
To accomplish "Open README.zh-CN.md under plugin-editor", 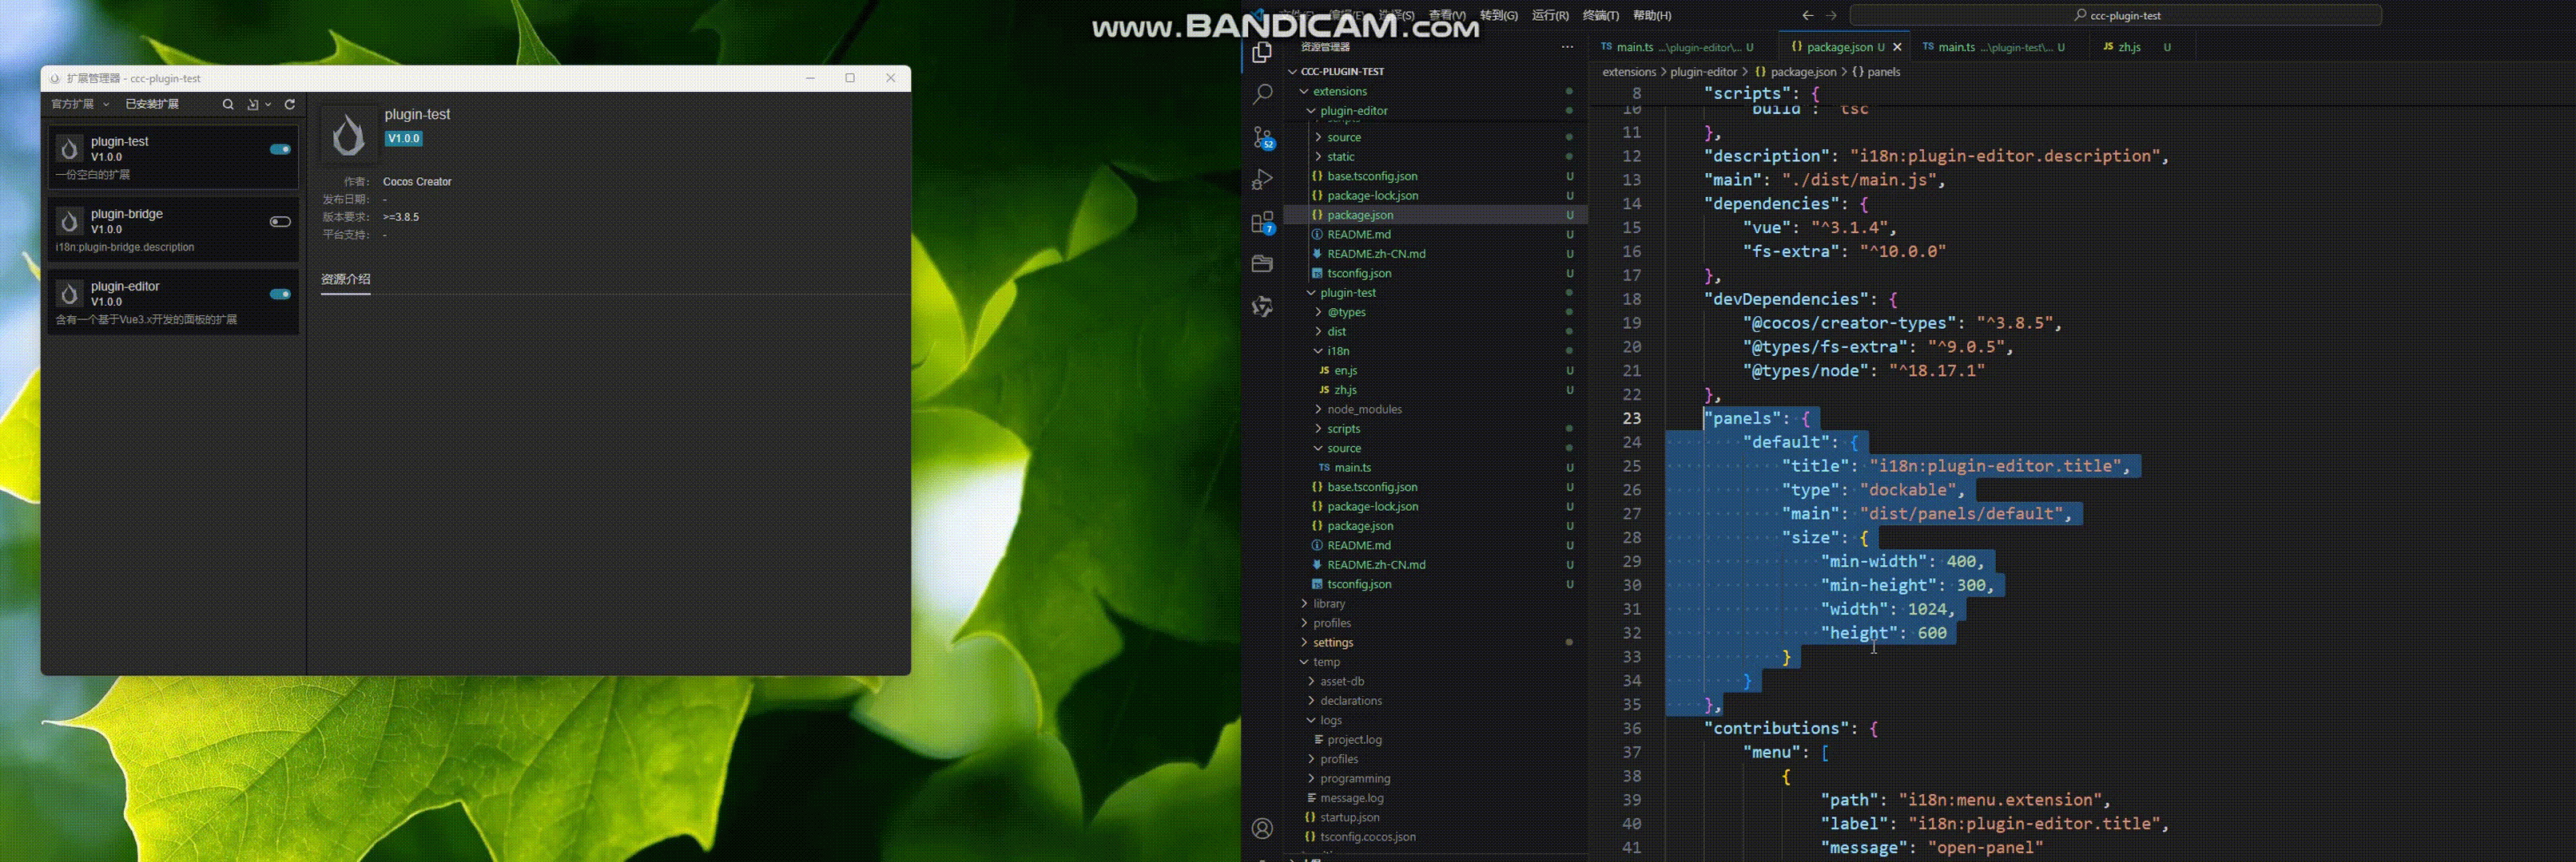I will tap(1376, 254).
